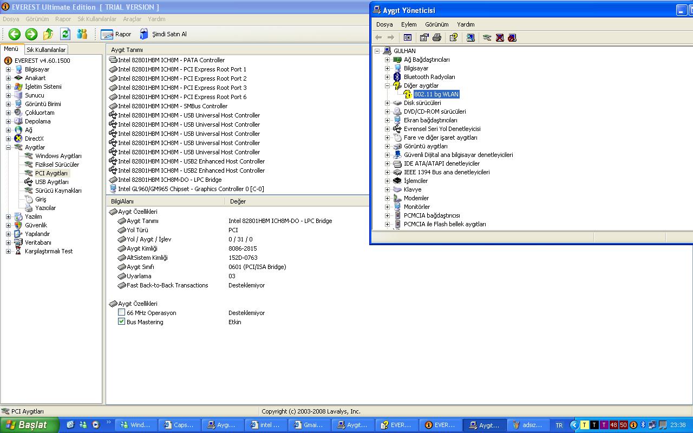Click the Help icon in Aygıt Yöneticisi toolbar
Viewport: 693px width, 433px height.
pos(454,37)
